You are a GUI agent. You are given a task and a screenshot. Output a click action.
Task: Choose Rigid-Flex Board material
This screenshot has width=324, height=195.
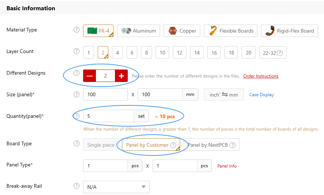click(x=290, y=31)
